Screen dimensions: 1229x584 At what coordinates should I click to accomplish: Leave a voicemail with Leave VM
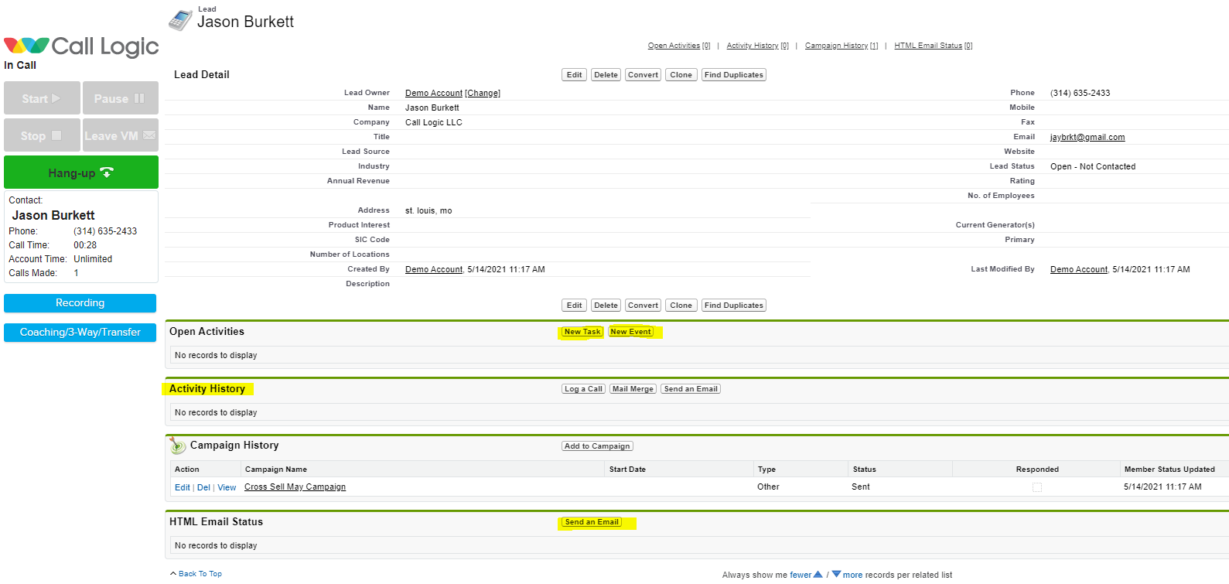click(121, 135)
